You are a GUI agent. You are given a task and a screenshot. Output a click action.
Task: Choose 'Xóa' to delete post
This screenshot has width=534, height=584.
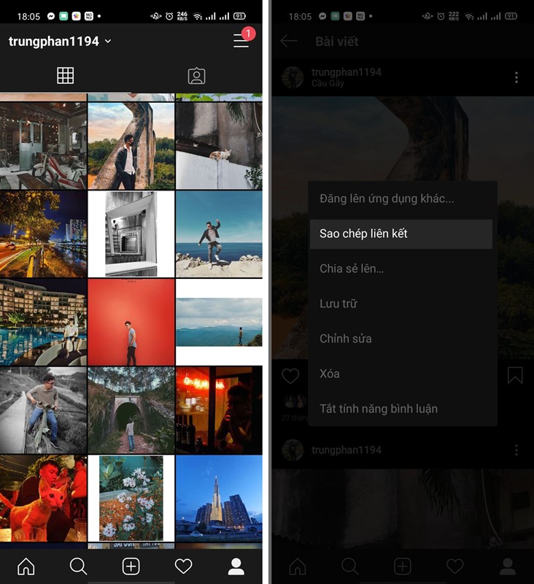403,374
